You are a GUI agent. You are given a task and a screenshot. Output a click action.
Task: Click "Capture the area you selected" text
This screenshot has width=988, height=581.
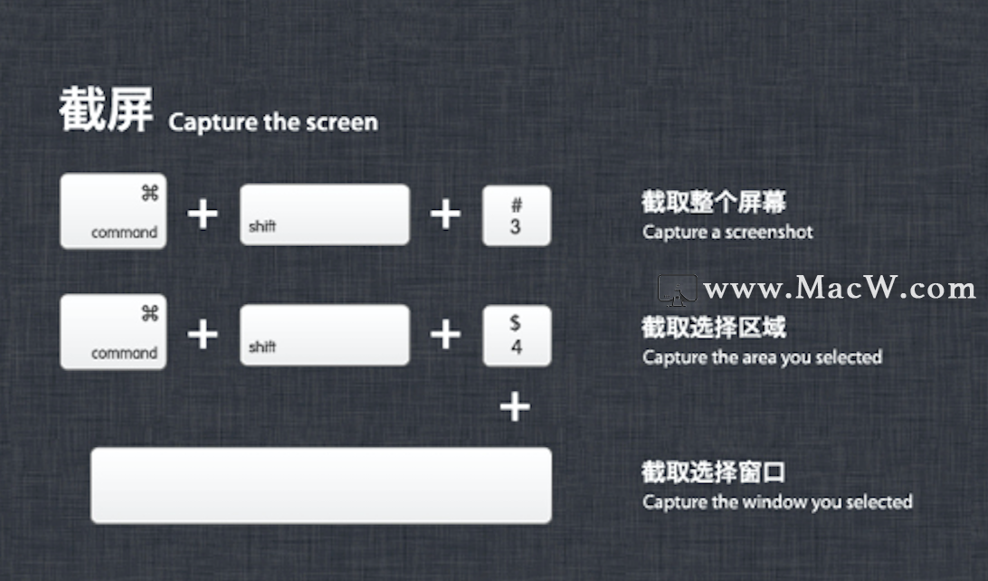tap(763, 357)
